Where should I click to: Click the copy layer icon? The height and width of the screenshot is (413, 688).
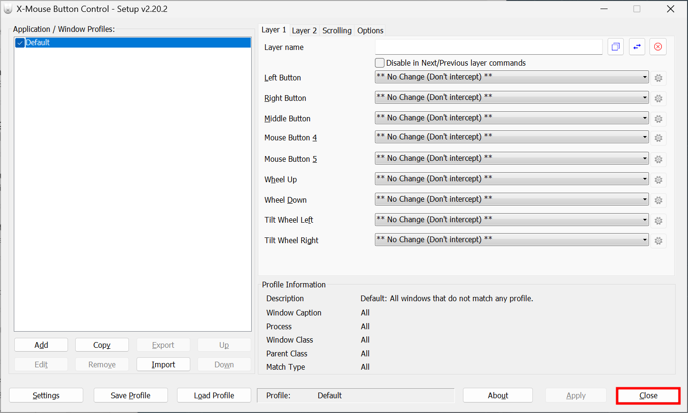click(x=616, y=47)
